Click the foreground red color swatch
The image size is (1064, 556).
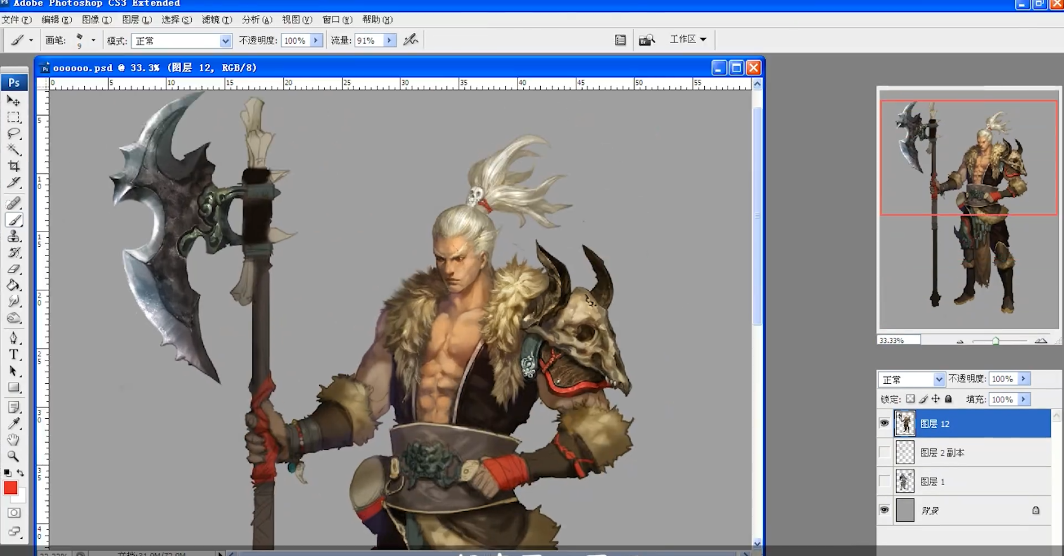click(11, 488)
